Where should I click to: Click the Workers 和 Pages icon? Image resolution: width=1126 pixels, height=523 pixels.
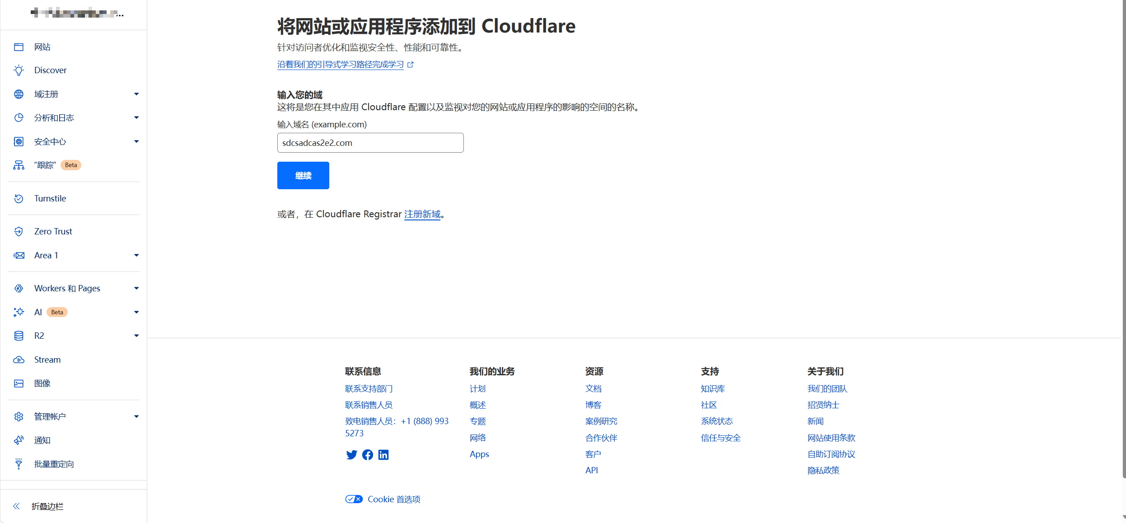[19, 289]
